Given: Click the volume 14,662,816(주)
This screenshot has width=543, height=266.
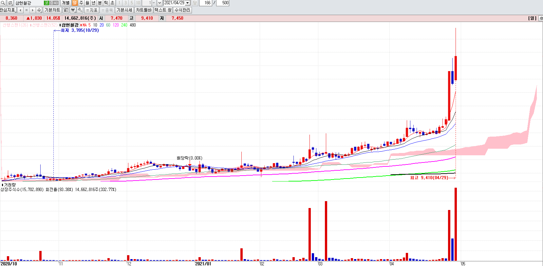Looking at the screenshot, I should [x=80, y=18].
